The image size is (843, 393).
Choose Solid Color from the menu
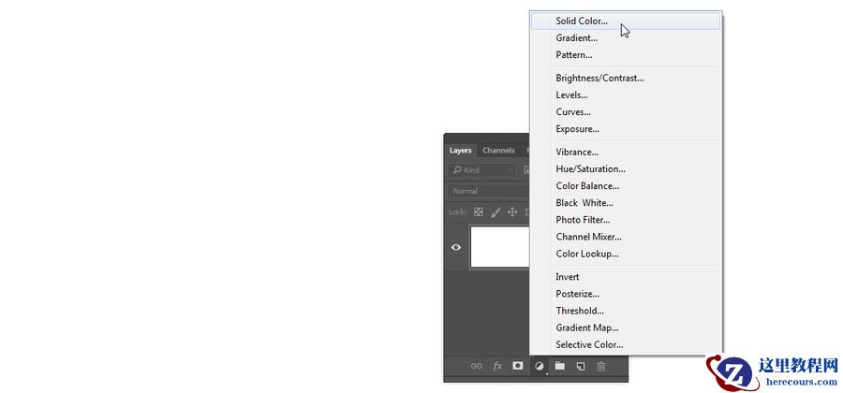point(582,21)
